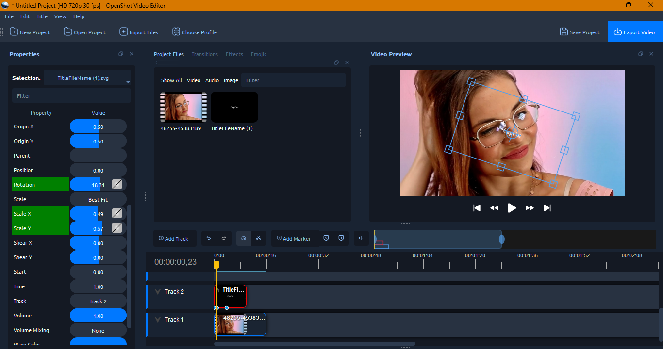Image resolution: width=663 pixels, height=349 pixels.
Task: Redo the last undone action
Action: [x=224, y=238]
